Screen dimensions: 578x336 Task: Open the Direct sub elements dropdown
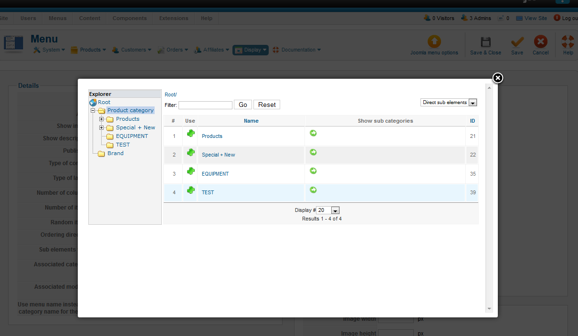[449, 103]
